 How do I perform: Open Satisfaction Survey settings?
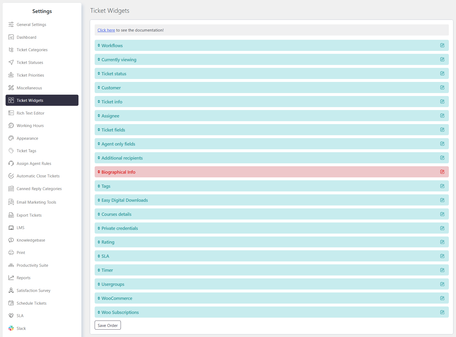point(42,291)
